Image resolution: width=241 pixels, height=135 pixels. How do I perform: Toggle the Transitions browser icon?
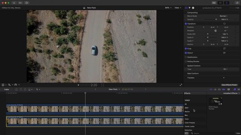click(239, 89)
